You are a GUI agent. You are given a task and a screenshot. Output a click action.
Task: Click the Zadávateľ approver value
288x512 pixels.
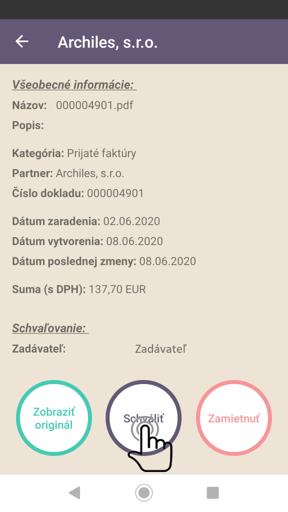coord(160,349)
